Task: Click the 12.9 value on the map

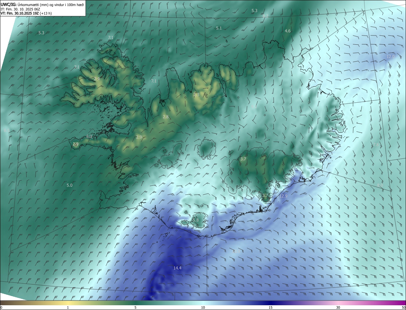Action: click(283, 196)
